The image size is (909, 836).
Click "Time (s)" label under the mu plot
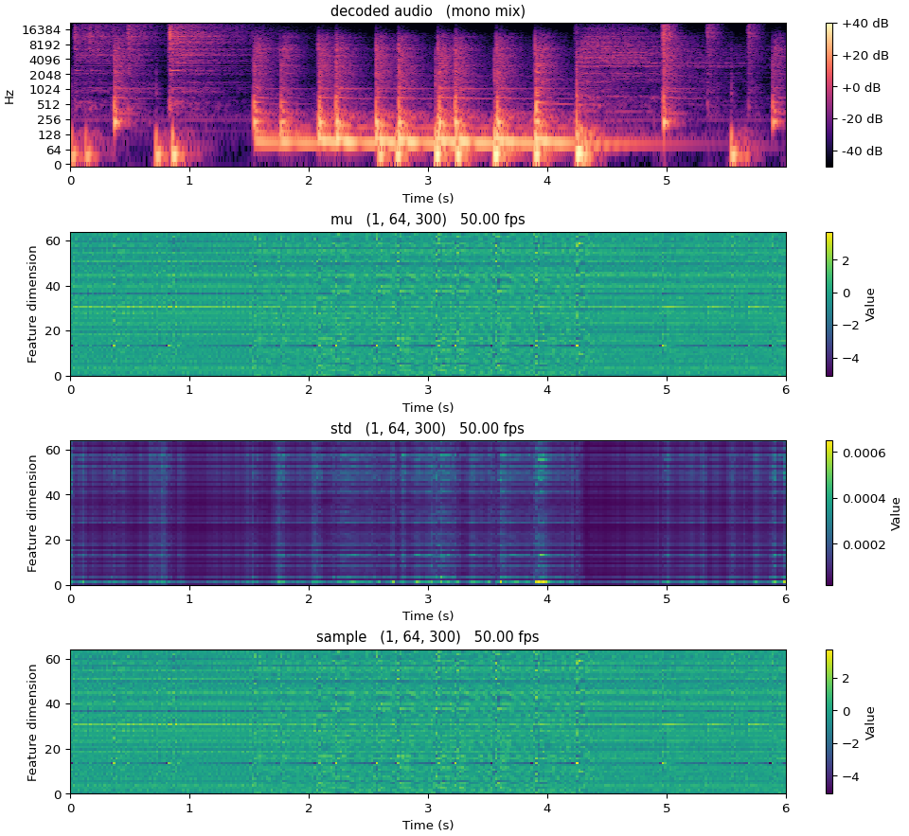[428, 407]
